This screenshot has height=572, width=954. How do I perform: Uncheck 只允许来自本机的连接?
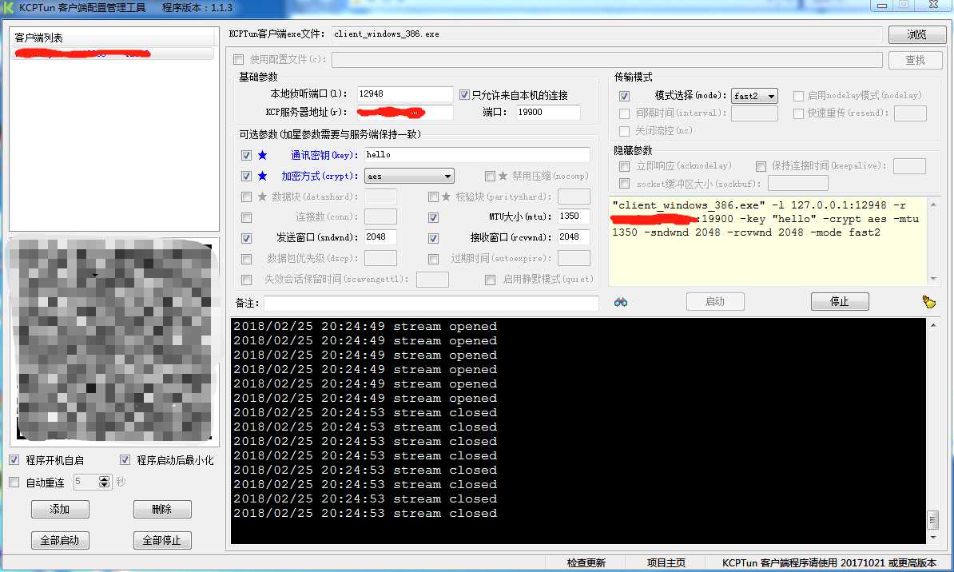464,94
